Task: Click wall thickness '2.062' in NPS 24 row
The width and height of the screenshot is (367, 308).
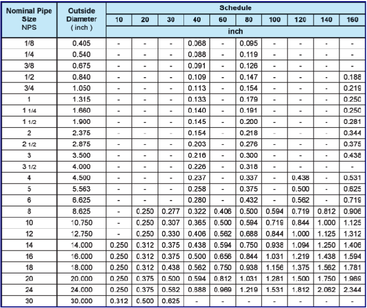Action: coord(326,290)
